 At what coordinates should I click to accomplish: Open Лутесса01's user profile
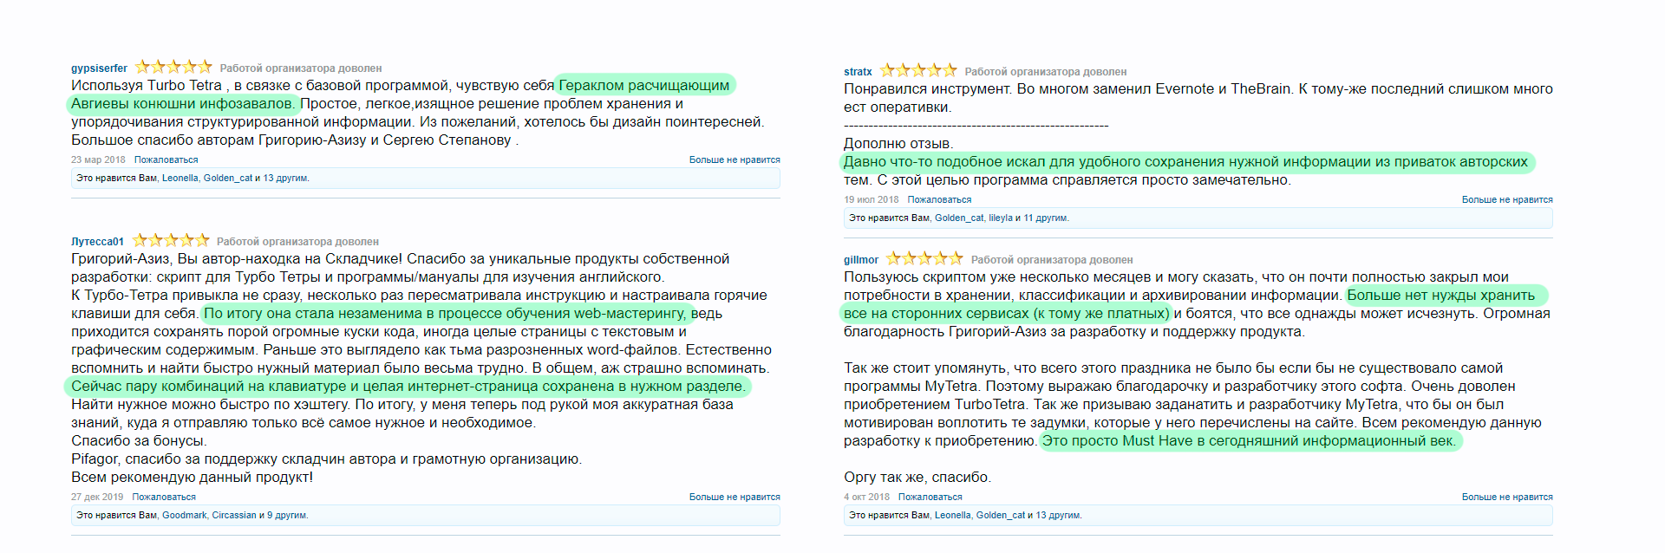tap(97, 242)
